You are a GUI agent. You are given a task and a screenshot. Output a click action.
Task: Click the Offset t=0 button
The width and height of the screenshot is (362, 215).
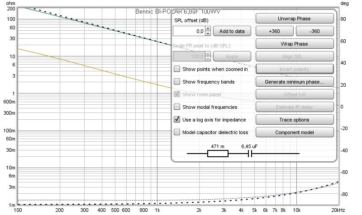(x=295, y=94)
